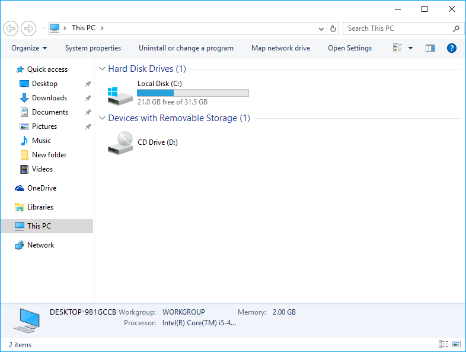Select Libraries in navigation pane
466x352 pixels.
tap(40, 207)
